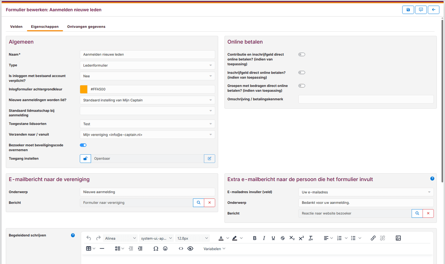Disable Bezoeker moet beveiligingscode overnemen toggle
This screenshot has height=264, width=445.
click(x=83, y=145)
